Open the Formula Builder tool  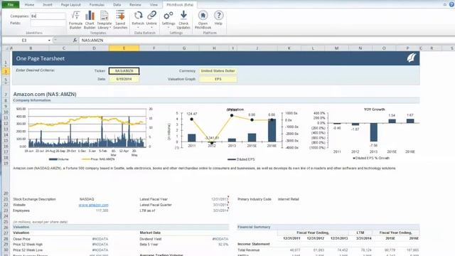pyautogui.click(x=75, y=20)
